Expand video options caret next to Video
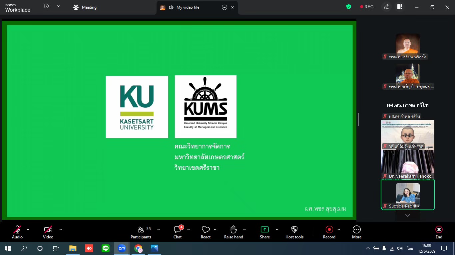455x255 pixels. coord(61,229)
